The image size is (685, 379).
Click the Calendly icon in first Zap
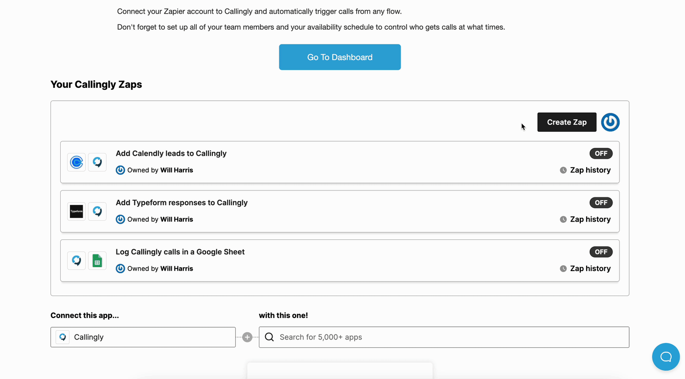pyautogui.click(x=76, y=162)
